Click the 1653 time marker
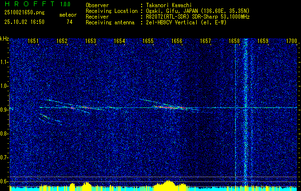 coord(90,41)
